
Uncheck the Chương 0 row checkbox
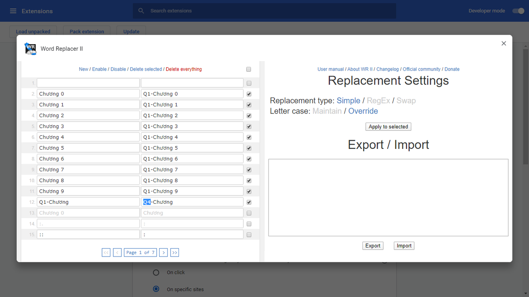point(249,94)
